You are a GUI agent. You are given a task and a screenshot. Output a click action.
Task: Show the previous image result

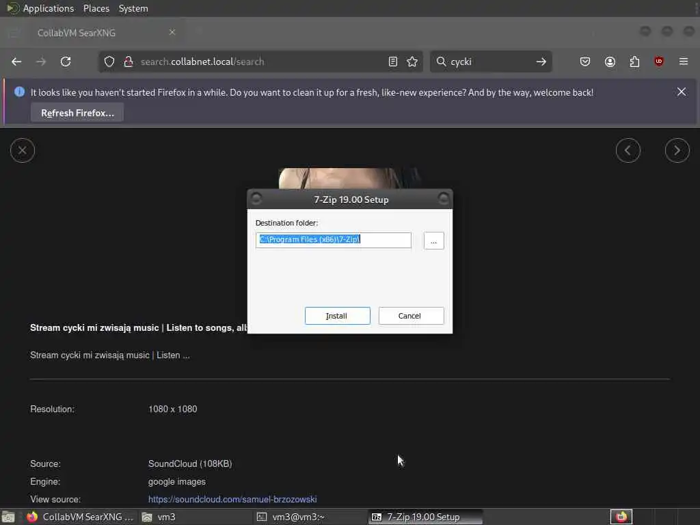click(628, 150)
